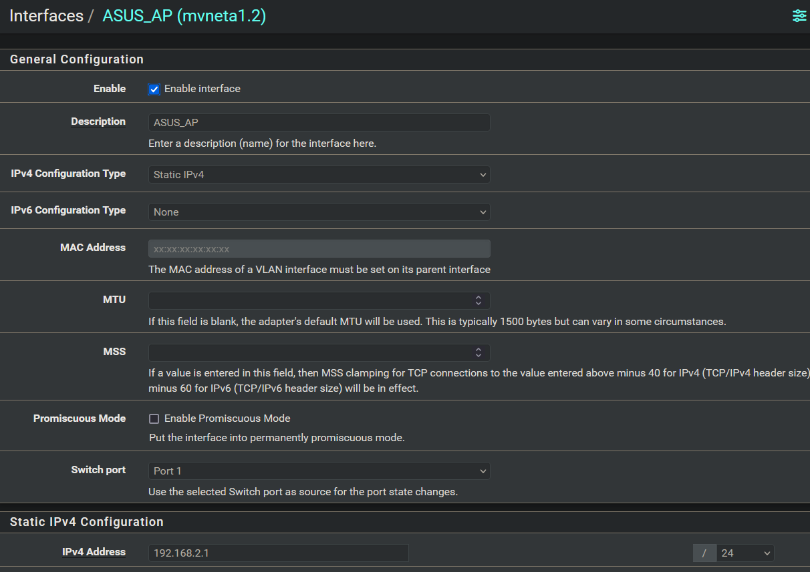Open the /24 subnet mask dropdown
810x572 pixels.
pos(745,553)
